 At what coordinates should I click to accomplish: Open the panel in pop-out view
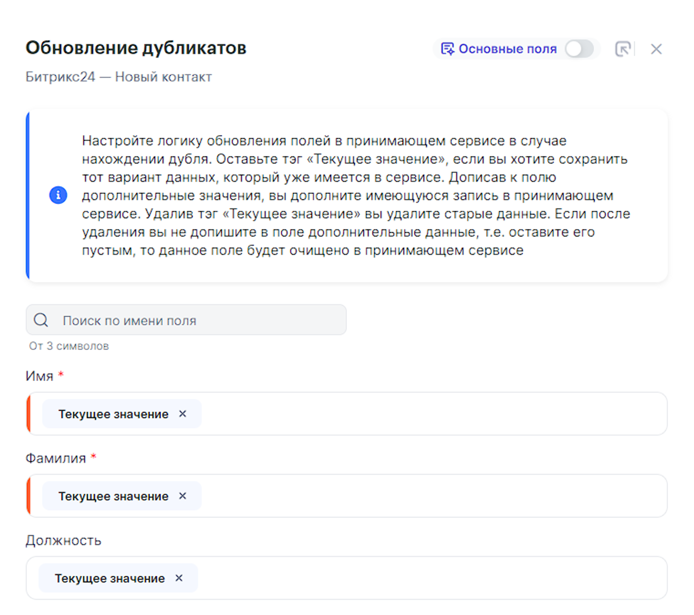point(622,49)
